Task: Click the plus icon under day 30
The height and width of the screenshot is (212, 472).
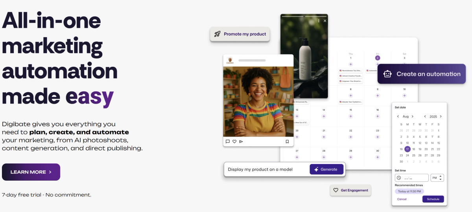Action: 377,157
